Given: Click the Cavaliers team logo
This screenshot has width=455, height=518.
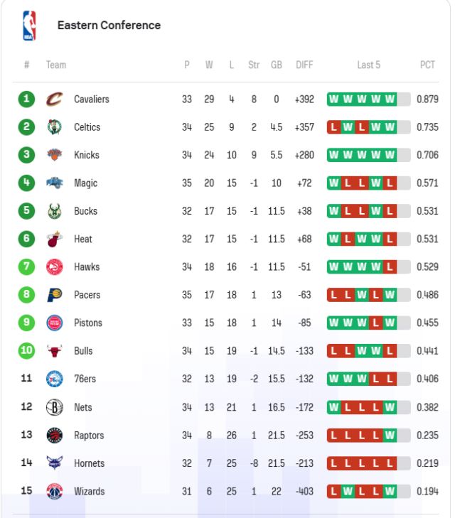Looking at the screenshot, I should (x=55, y=99).
